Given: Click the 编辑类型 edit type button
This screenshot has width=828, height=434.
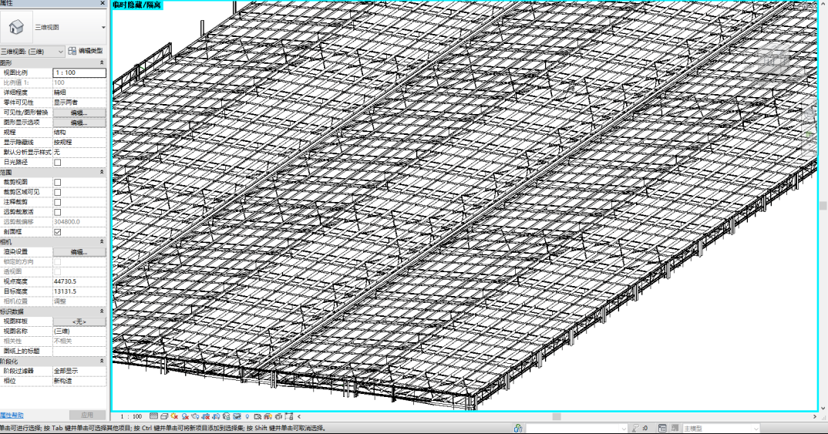Looking at the screenshot, I should 86,51.
